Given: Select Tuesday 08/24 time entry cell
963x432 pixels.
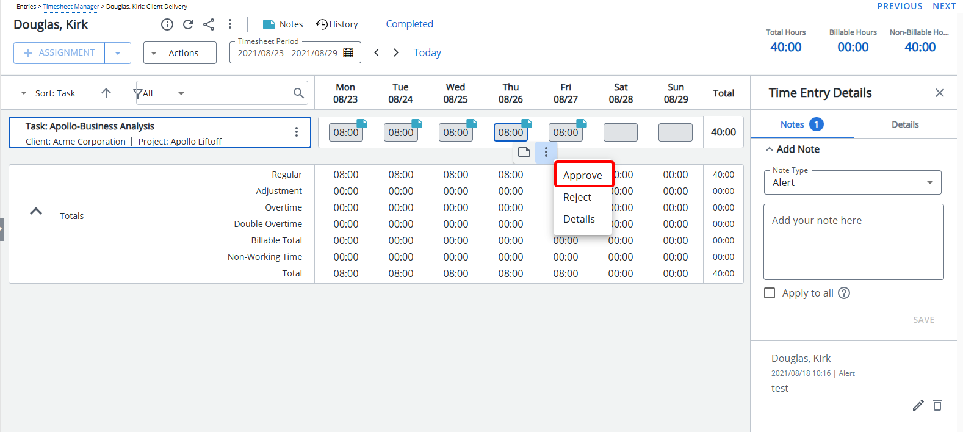Looking at the screenshot, I should (401, 132).
